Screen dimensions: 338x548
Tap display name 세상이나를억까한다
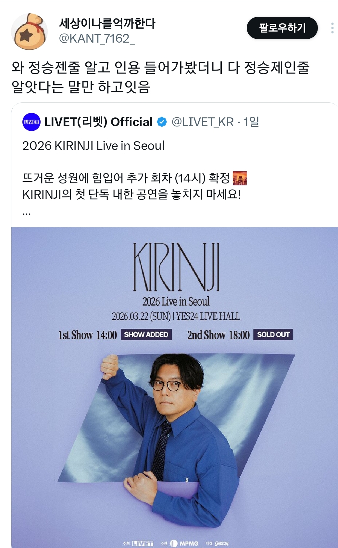pos(107,23)
